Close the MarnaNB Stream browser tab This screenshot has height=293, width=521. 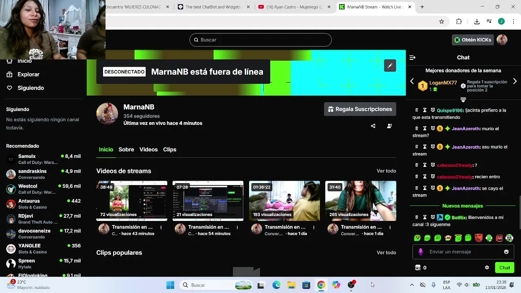410,7
